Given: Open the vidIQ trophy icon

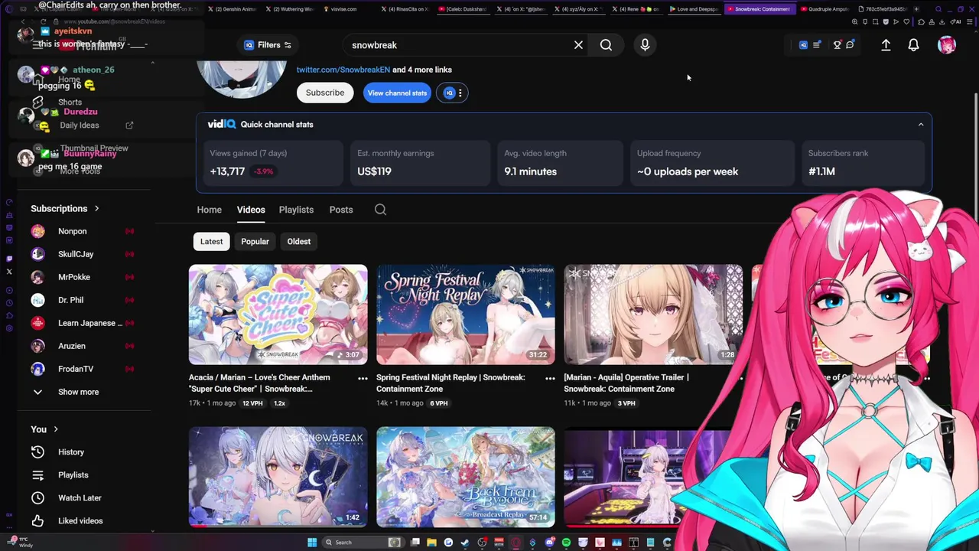Looking at the screenshot, I should pyautogui.click(x=838, y=45).
